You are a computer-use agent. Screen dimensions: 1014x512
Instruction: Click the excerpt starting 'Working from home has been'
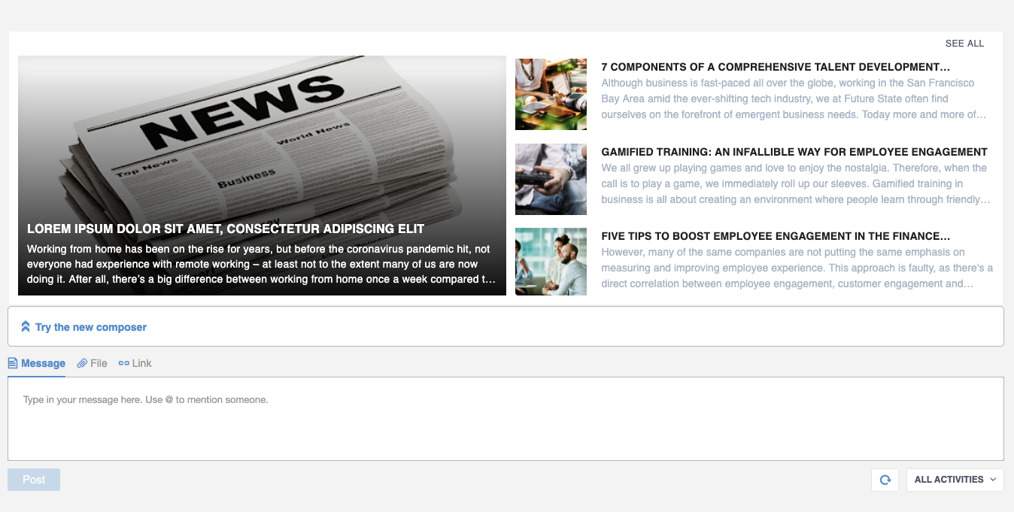point(262,264)
